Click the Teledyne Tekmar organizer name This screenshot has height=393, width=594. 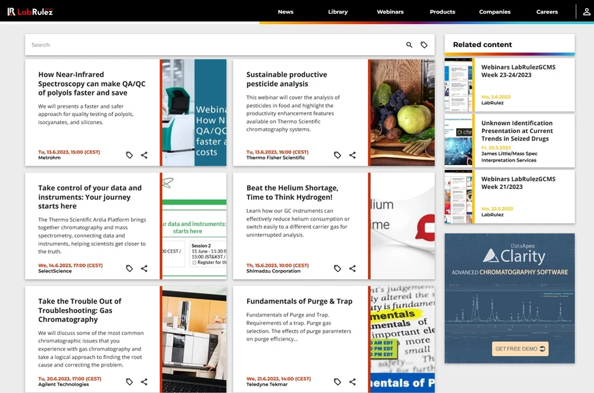pyautogui.click(x=267, y=384)
